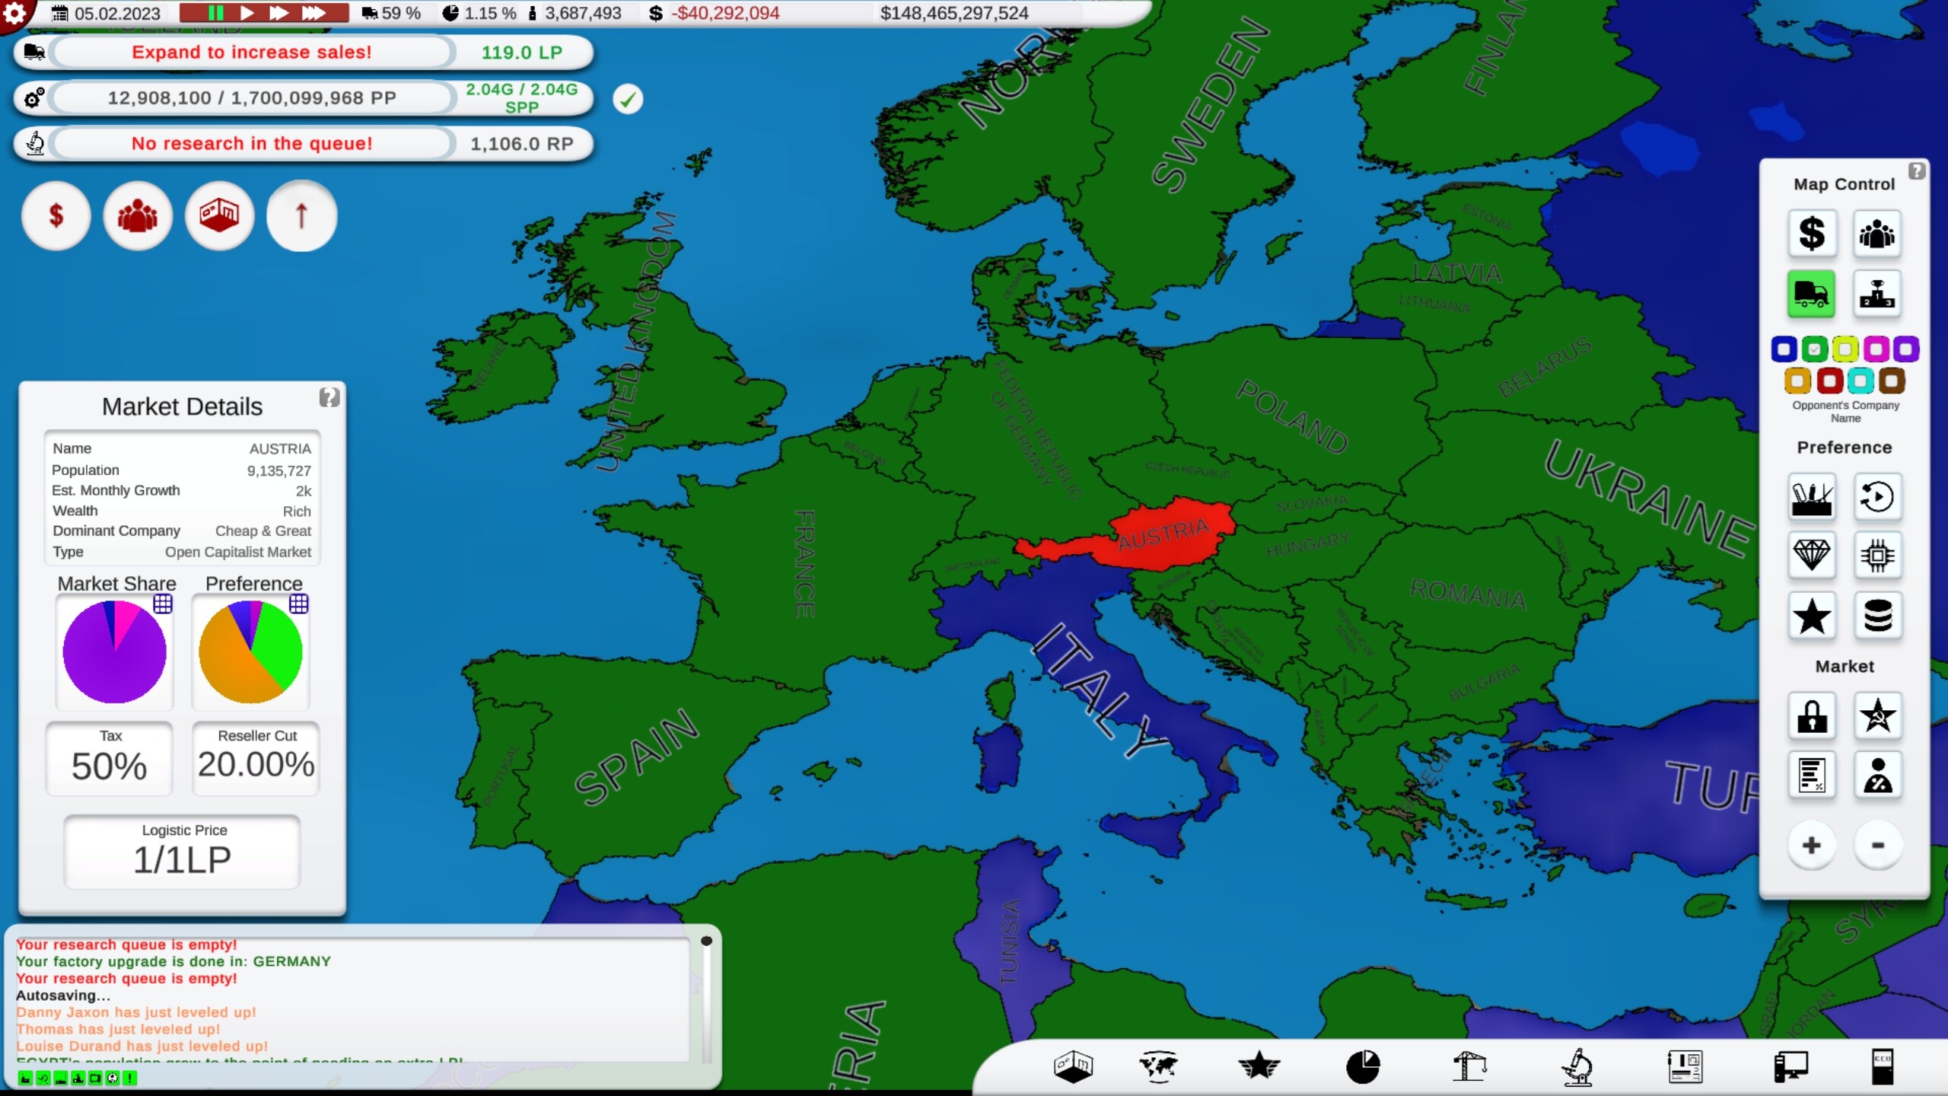This screenshot has height=1096, width=1948.
Task: Click the 'Your factory upgrade is done in: GERMANY' message
Action: pos(173,961)
